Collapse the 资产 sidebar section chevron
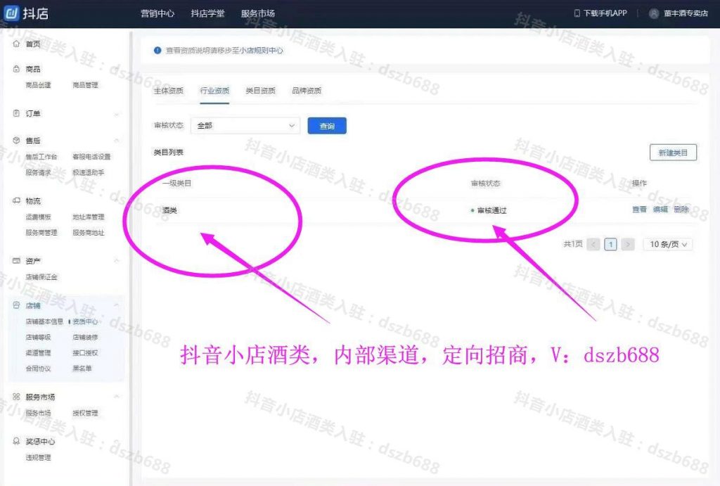 (x=117, y=261)
